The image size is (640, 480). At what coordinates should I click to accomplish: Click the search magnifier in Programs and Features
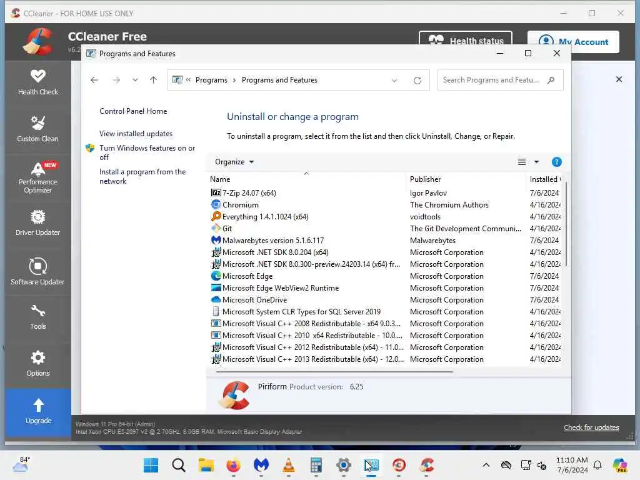[551, 80]
